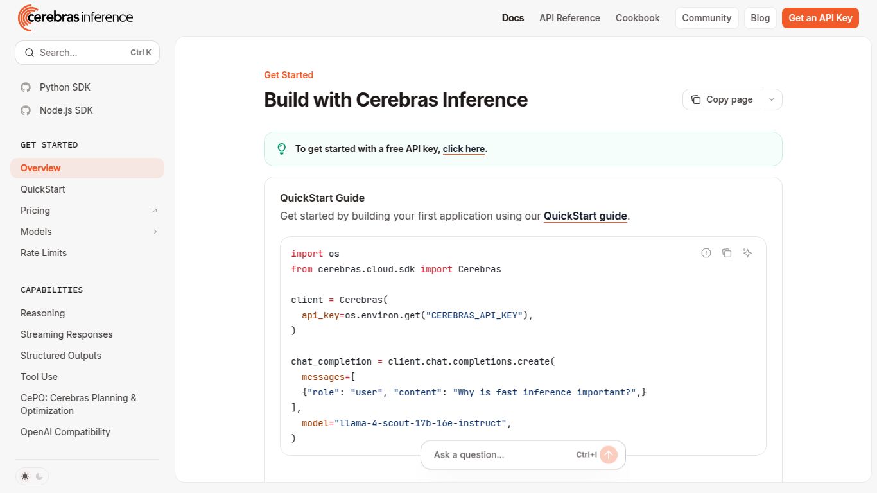Follow the QuickStart guide link

pos(585,216)
